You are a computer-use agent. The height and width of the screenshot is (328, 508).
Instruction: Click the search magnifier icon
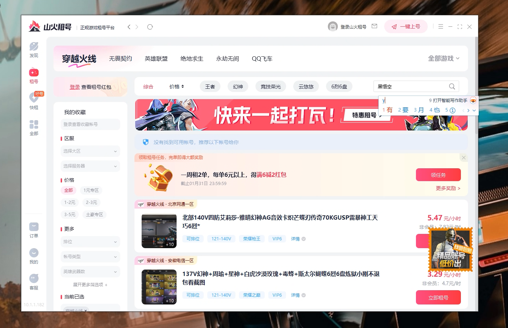point(452,86)
